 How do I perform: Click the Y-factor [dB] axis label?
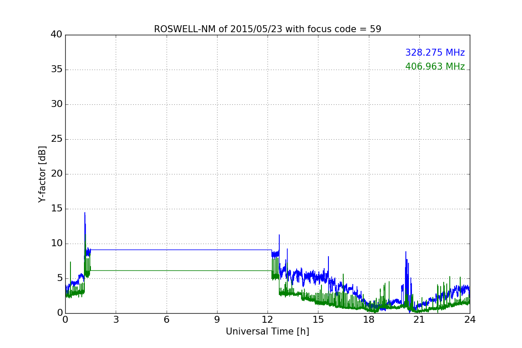(x=42, y=174)
